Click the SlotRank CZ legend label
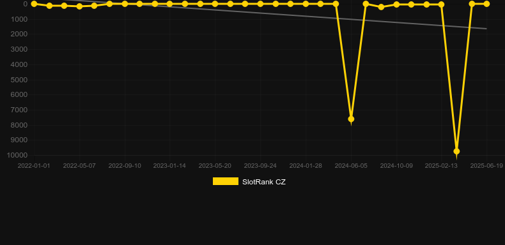Screen dimensions: 505x245 tap(264, 182)
